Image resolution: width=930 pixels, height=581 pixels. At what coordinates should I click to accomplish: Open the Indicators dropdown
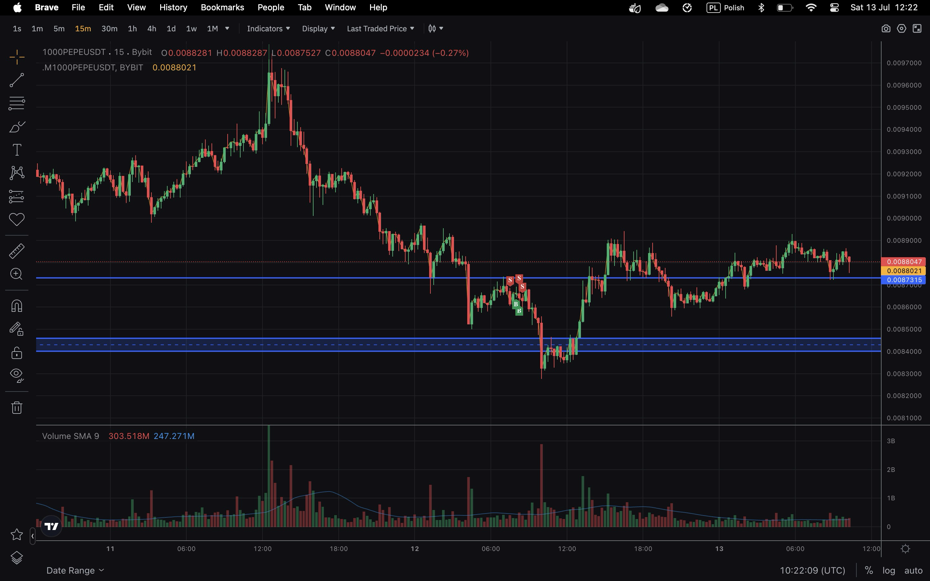click(268, 28)
